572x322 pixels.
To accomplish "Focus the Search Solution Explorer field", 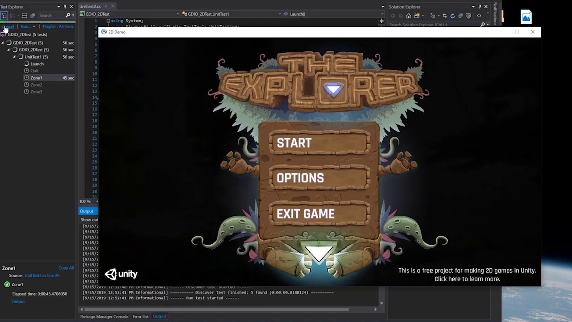I will click(433, 25).
